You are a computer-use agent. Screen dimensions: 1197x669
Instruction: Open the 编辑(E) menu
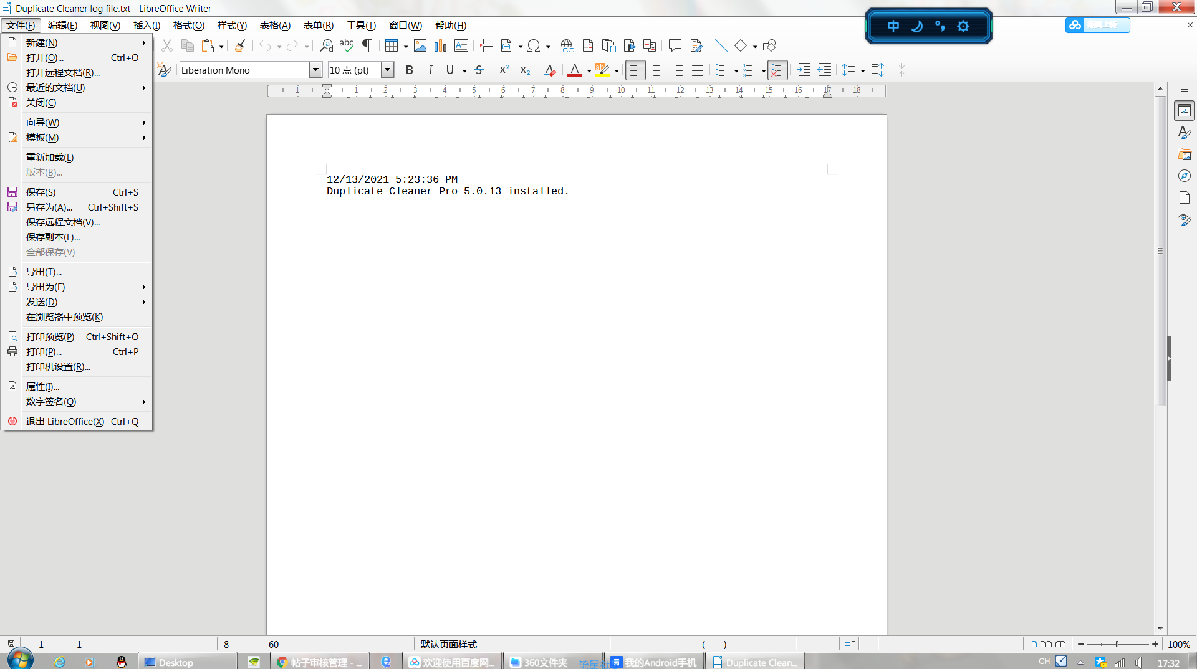coord(62,26)
